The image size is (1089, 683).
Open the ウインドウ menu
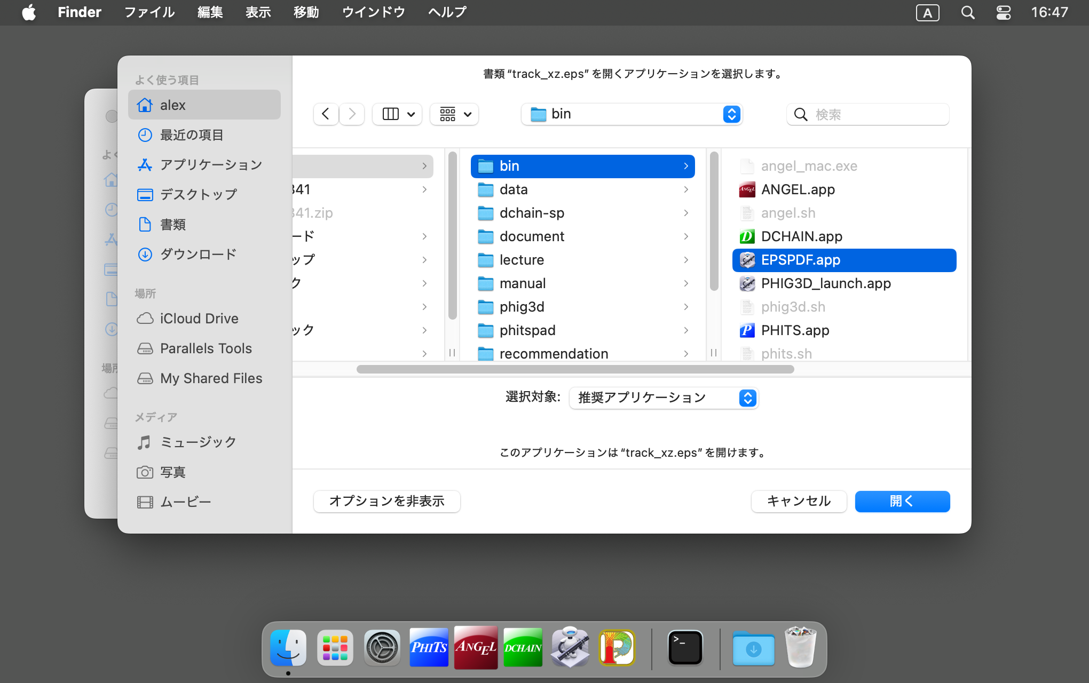pyautogui.click(x=373, y=12)
